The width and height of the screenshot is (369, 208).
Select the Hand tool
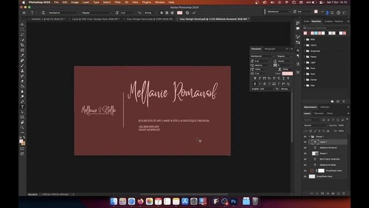22,122
